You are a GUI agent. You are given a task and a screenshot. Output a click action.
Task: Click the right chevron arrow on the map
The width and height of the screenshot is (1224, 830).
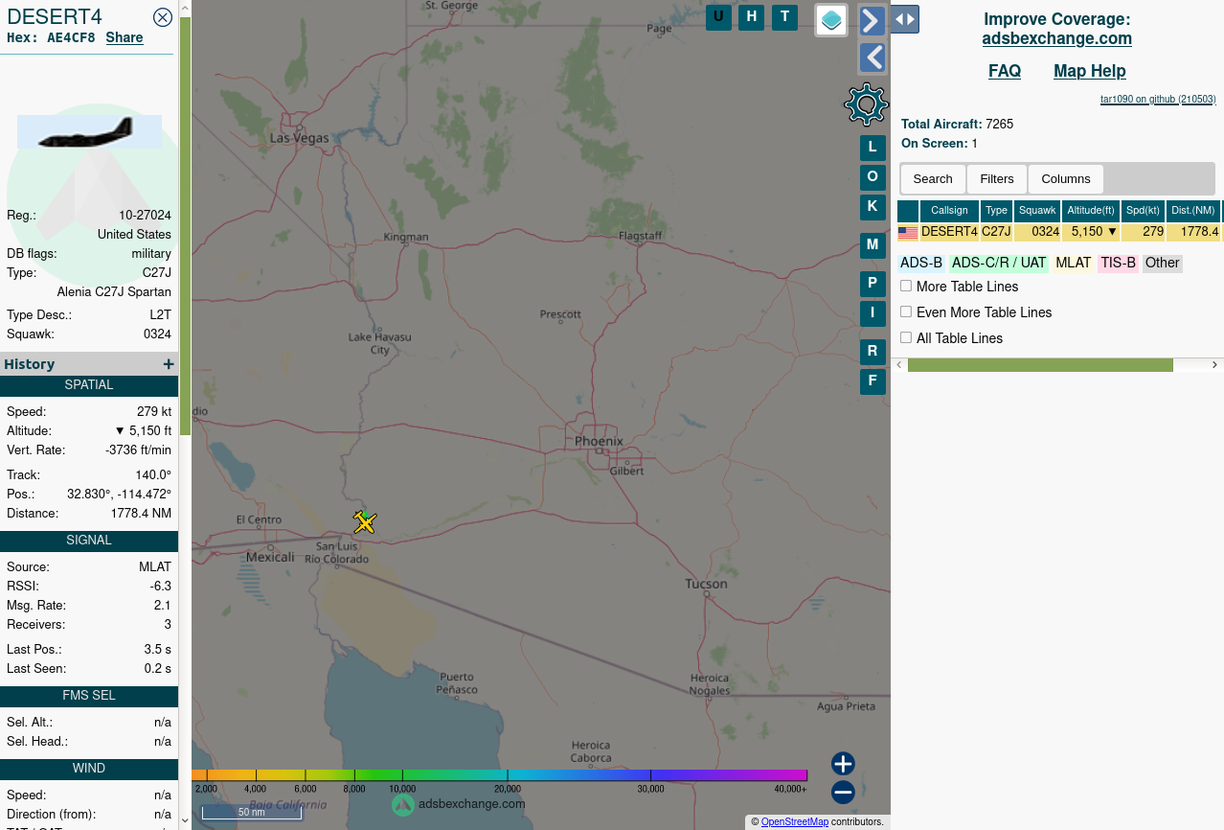pos(872,20)
